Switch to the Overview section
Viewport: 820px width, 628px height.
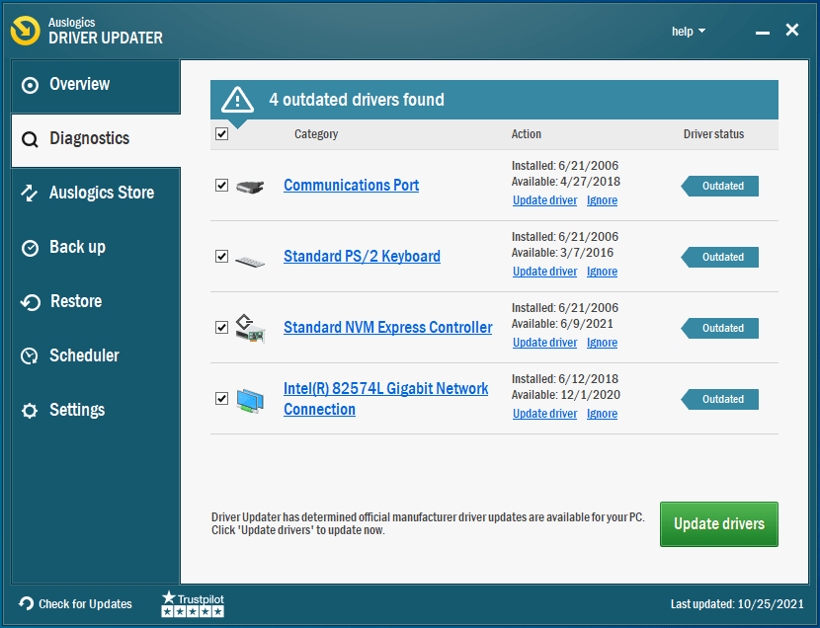(79, 84)
